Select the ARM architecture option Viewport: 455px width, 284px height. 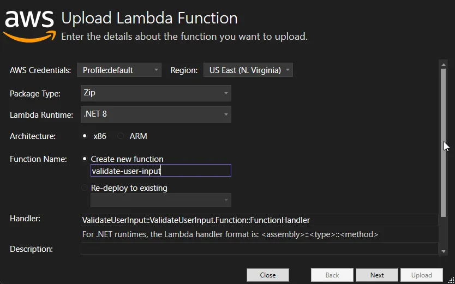121,136
